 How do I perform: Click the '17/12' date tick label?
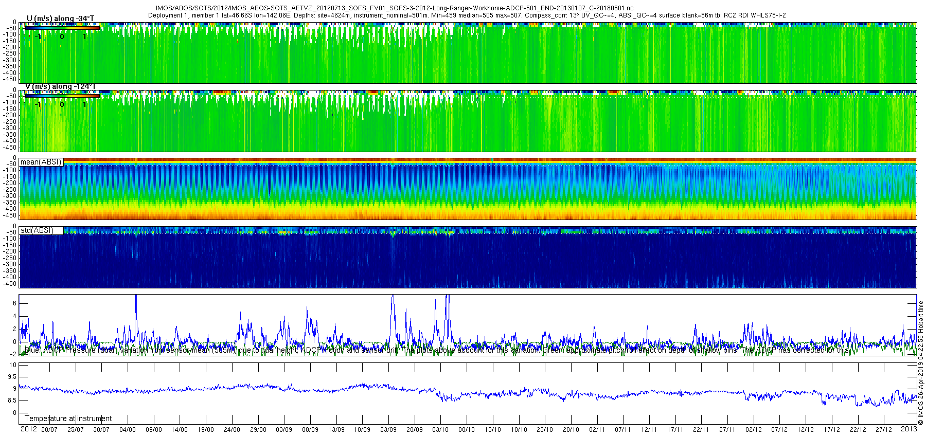click(x=832, y=430)
